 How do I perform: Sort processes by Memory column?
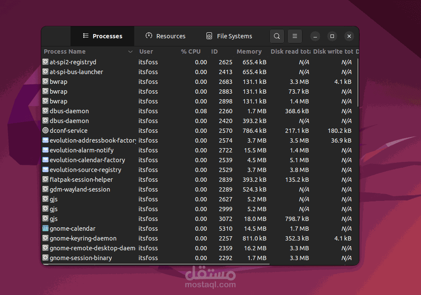(249, 51)
